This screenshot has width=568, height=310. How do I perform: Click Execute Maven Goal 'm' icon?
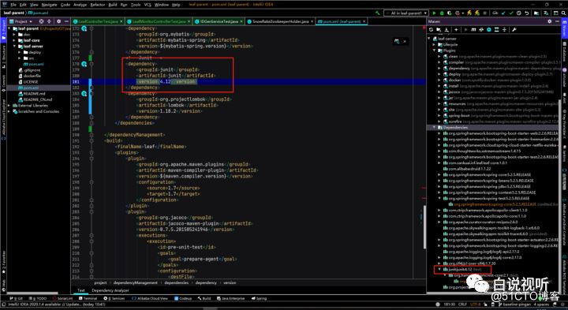point(473,30)
